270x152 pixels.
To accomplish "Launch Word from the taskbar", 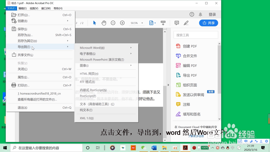I will pyautogui.click(x=154, y=148).
